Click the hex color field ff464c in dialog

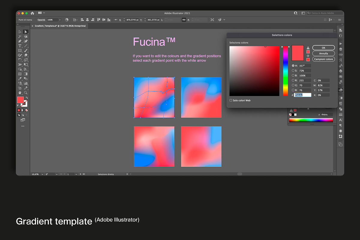pos(303,95)
